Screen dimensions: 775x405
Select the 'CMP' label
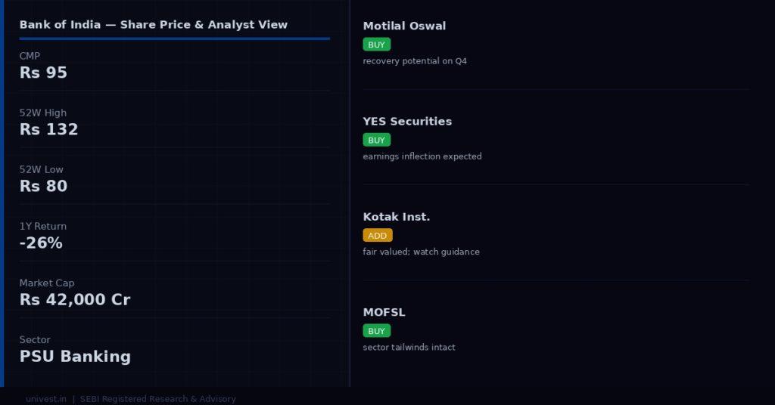tap(30, 56)
